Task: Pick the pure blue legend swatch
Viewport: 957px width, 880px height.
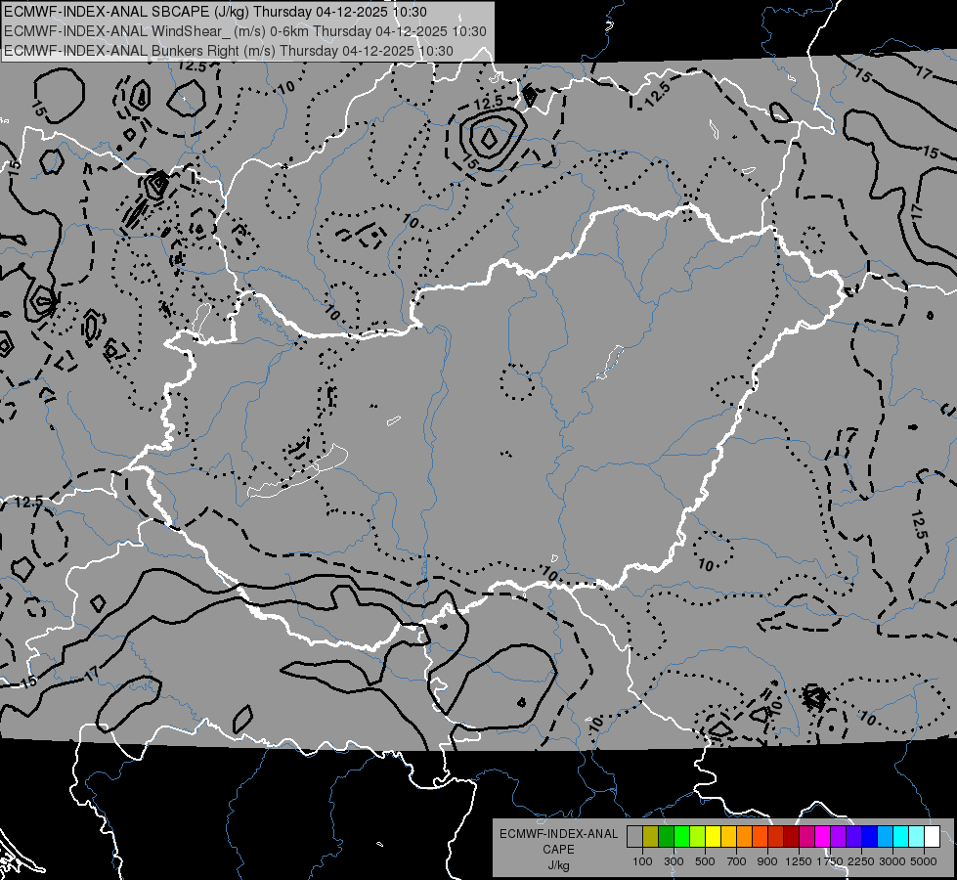Action: (x=869, y=837)
